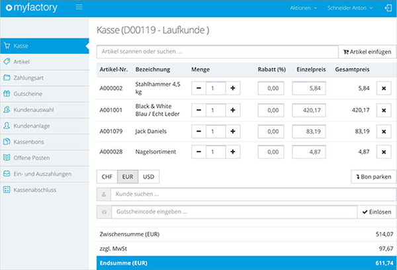Viewport: 397px width, 270px height.
Task: Click the logout icon in header
Action: tap(388, 8)
